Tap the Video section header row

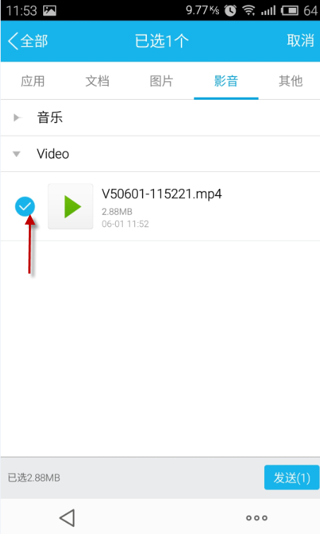160,154
